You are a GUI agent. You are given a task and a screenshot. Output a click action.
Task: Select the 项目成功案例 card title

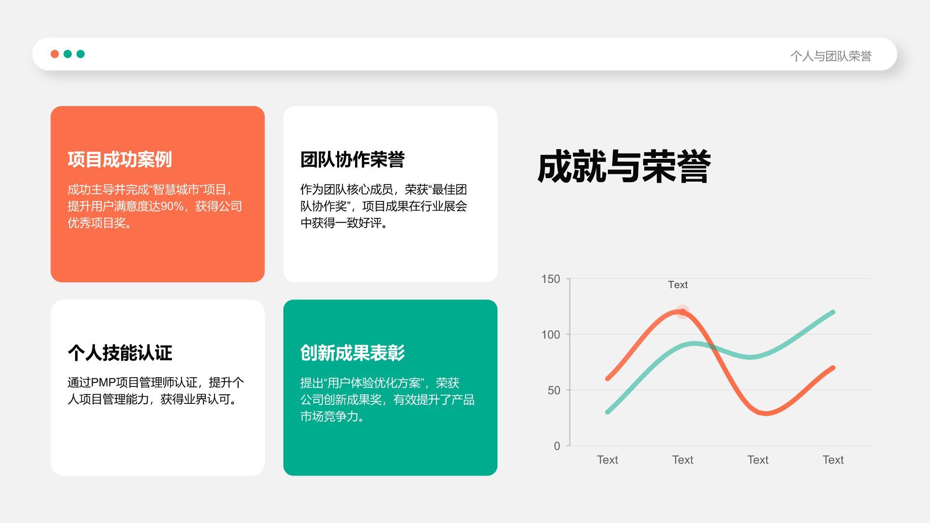pyautogui.click(x=120, y=159)
